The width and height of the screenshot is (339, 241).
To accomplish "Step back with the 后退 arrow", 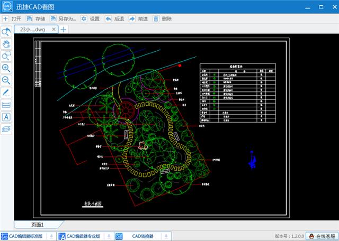I will tap(114, 19).
